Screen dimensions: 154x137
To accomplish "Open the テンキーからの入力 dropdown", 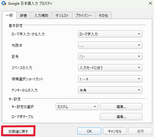I will [x=110, y=90].
